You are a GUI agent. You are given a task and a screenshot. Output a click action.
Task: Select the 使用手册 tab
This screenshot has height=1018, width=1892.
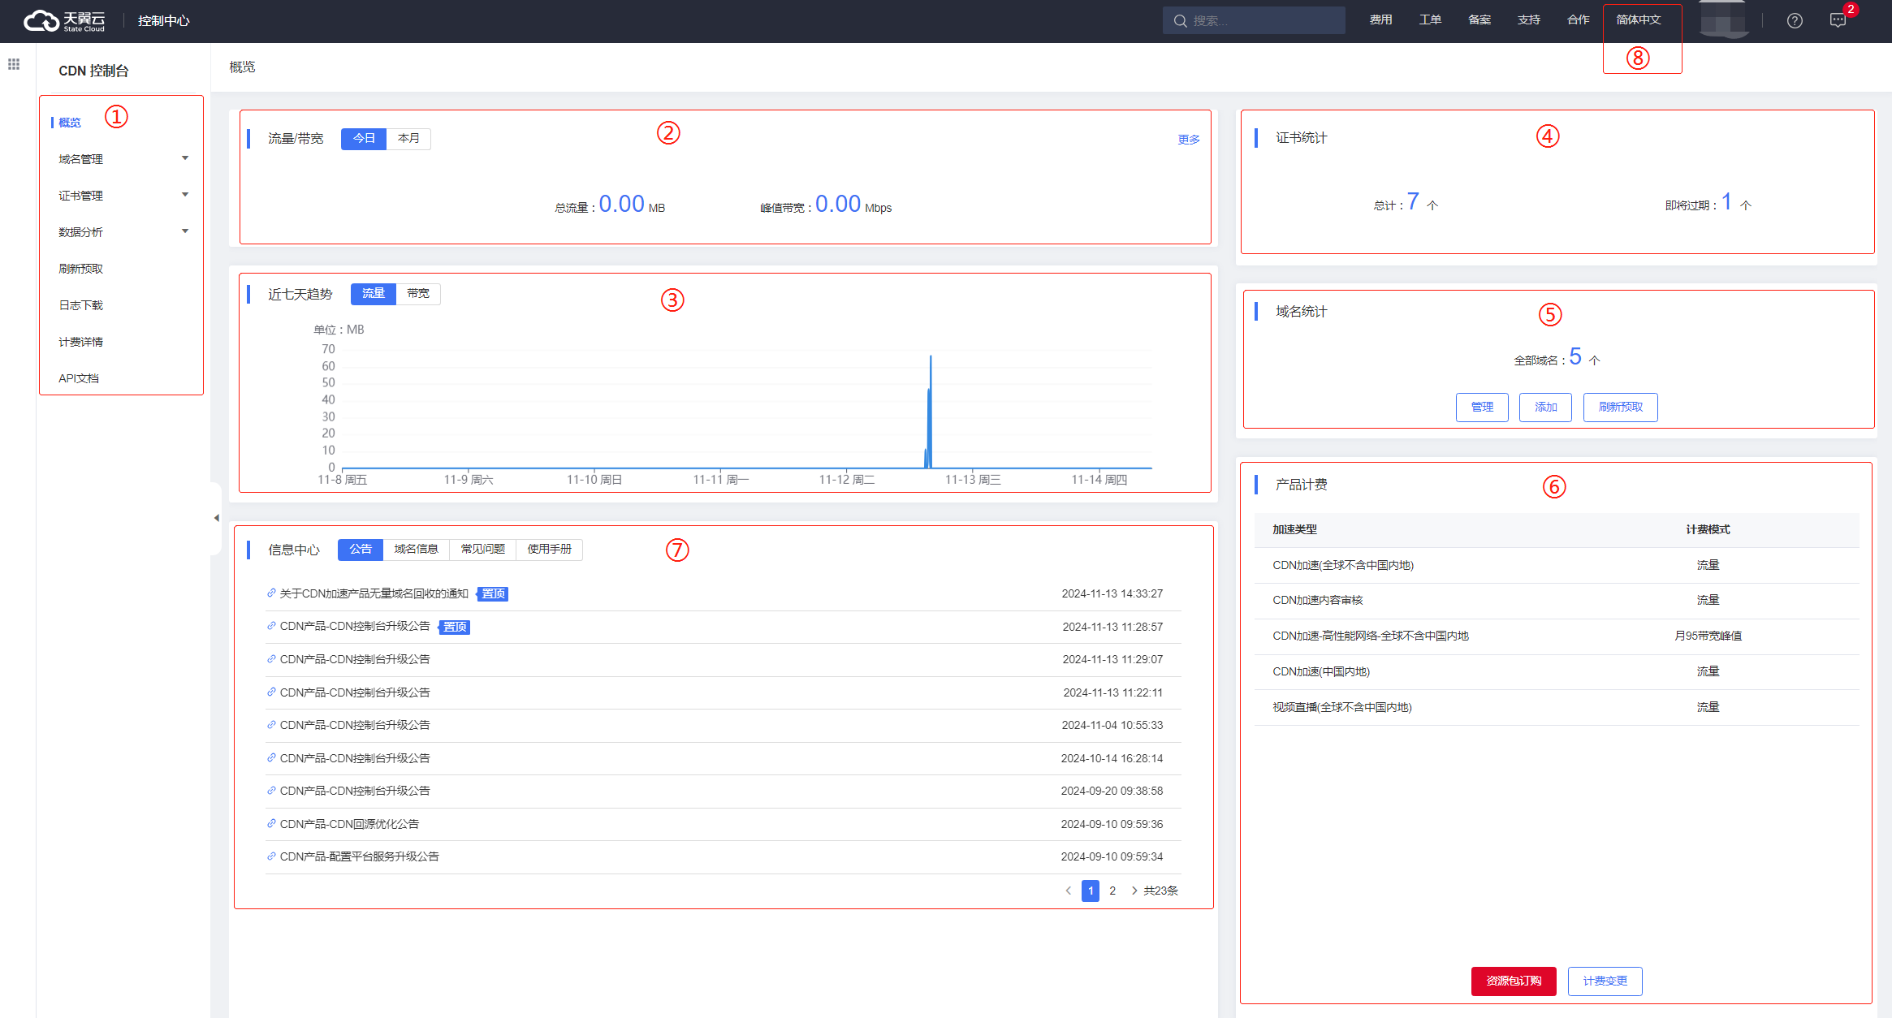point(550,550)
